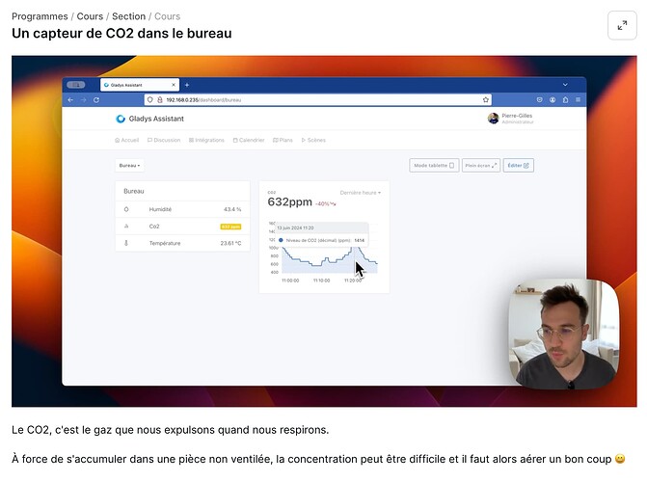Open the Section breadcrumb link
647x482 pixels.
[x=129, y=16]
